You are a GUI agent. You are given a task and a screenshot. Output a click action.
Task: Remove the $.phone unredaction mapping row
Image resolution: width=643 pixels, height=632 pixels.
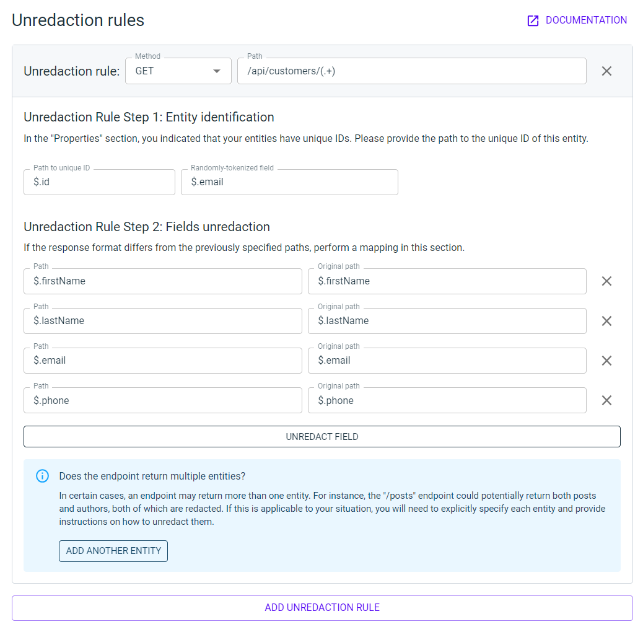tap(606, 400)
